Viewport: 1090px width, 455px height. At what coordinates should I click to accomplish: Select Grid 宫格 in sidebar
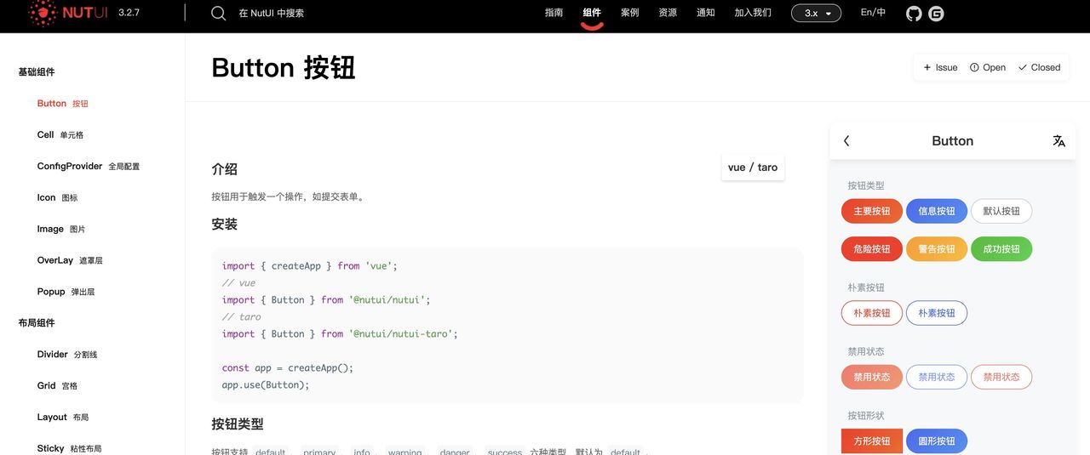click(x=58, y=386)
